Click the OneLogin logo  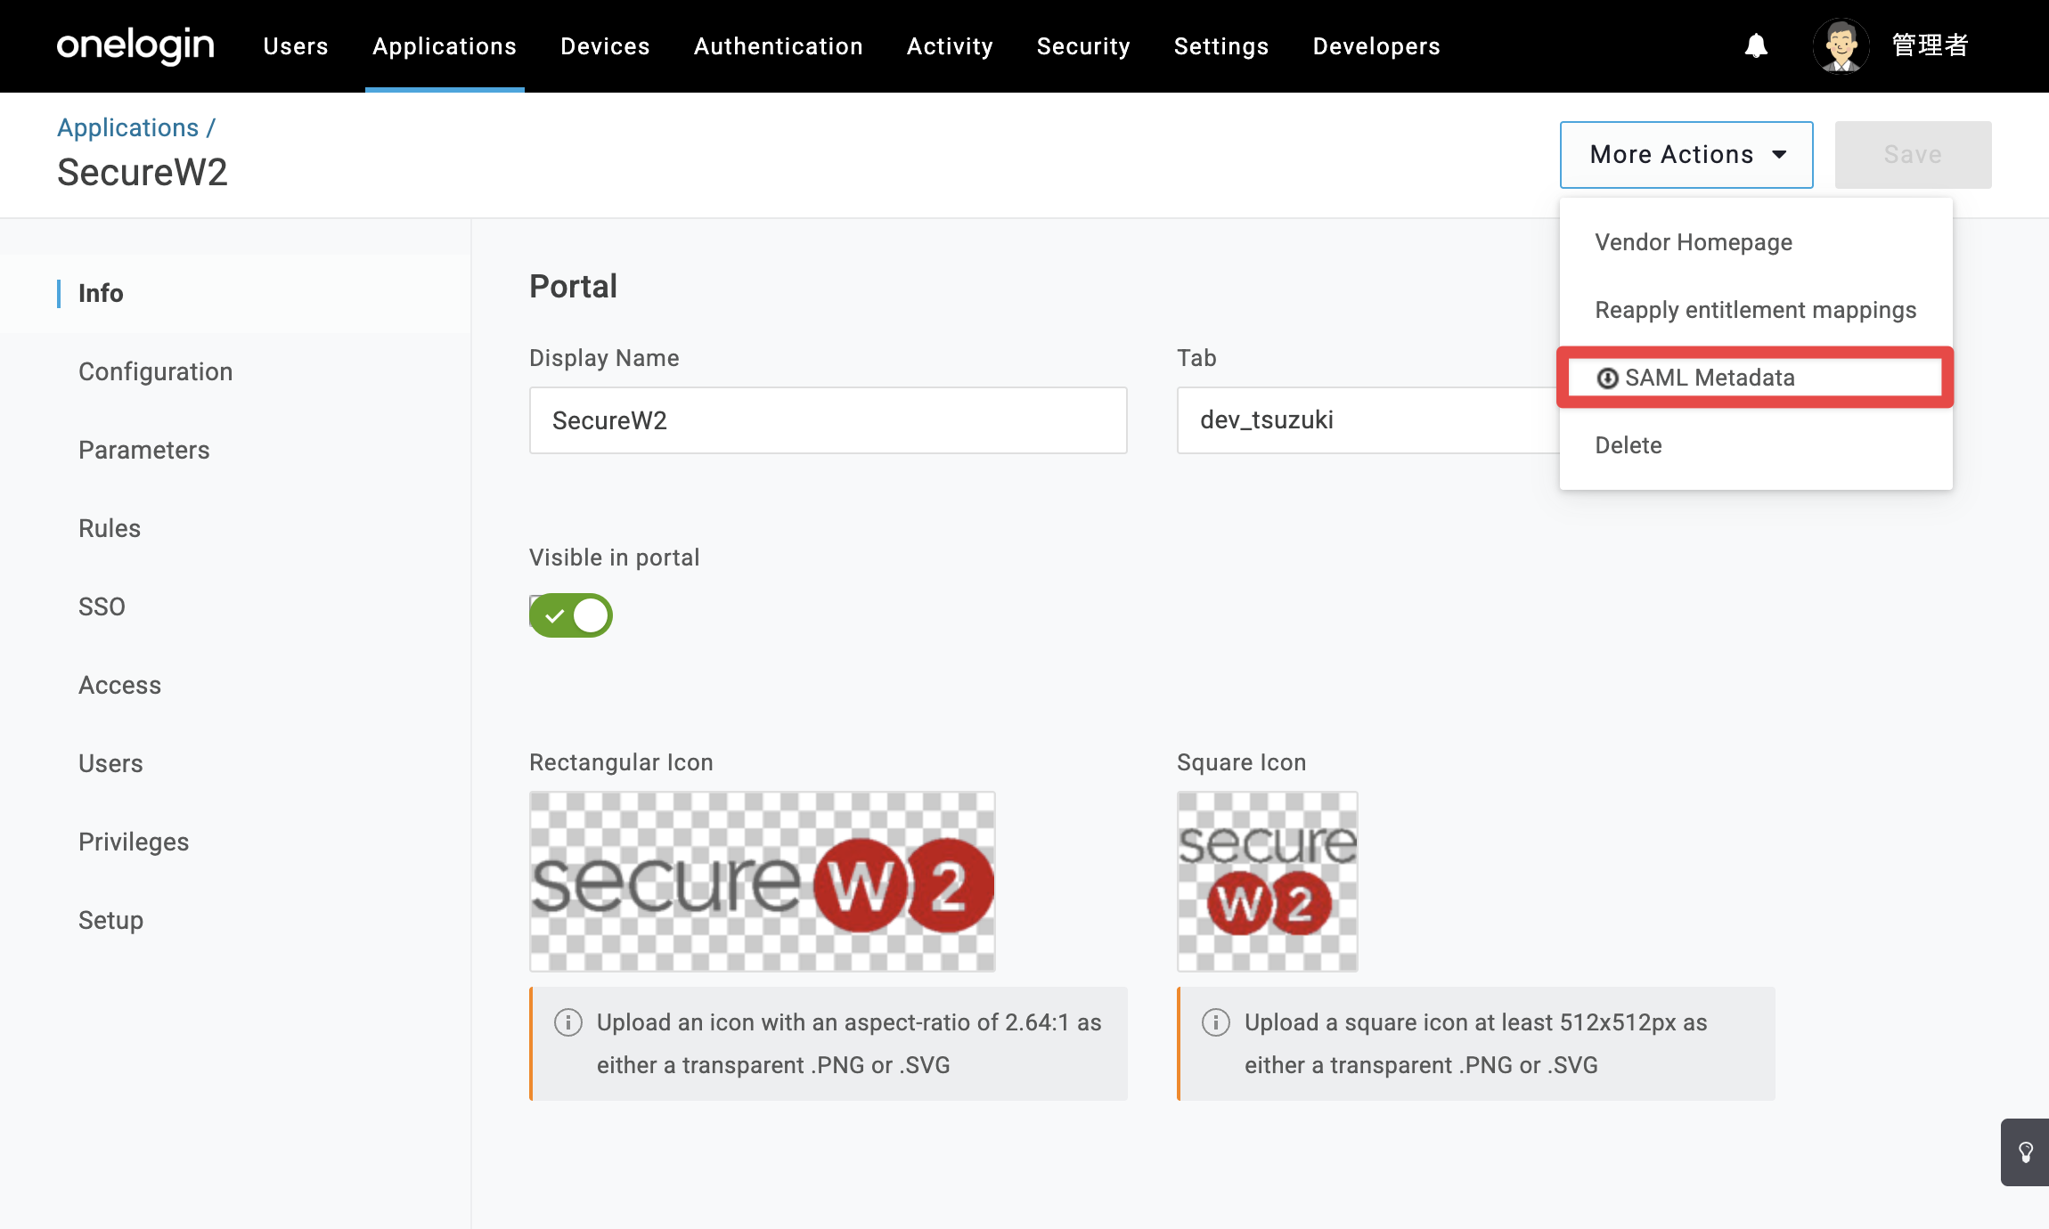135,45
